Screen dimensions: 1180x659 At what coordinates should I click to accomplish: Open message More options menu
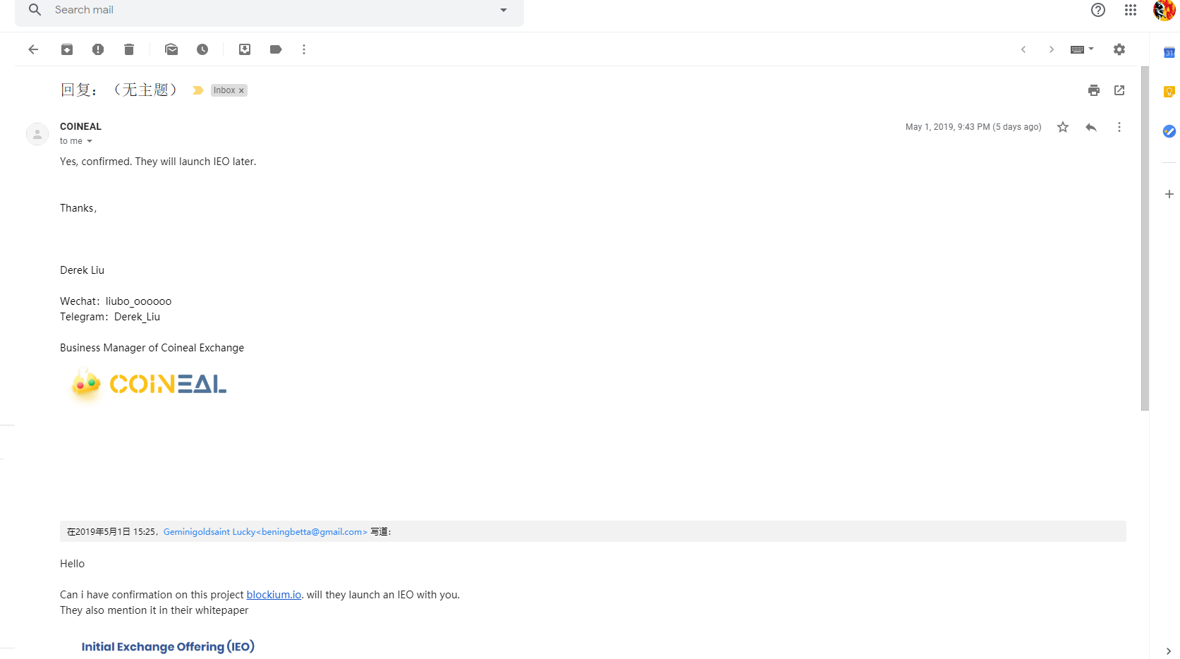1119,127
